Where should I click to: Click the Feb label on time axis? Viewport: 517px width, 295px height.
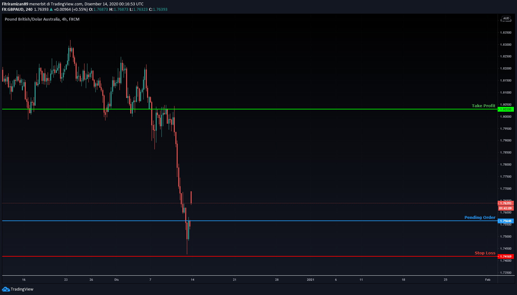pos(487,280)
